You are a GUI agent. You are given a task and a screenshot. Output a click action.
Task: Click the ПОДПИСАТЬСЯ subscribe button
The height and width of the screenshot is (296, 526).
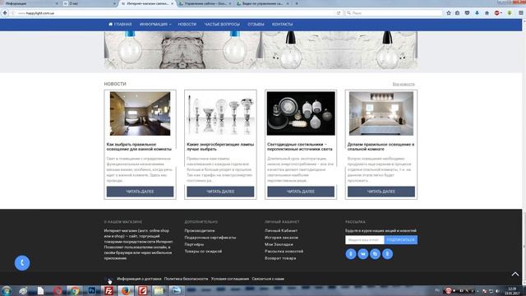click(x=401, y=240)
